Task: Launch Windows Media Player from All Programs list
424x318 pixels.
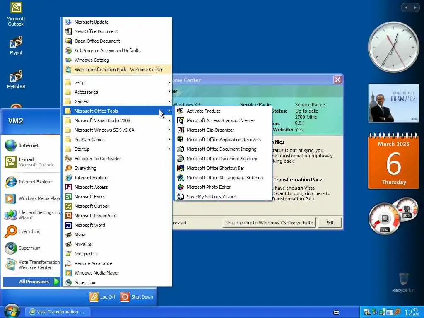Action: coord(117,273)
